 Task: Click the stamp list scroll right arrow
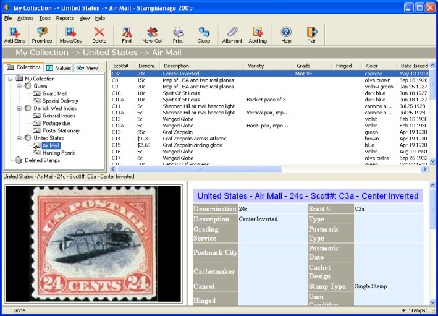coord(424,169)
